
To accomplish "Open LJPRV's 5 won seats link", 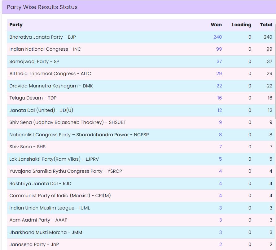I will point(220,159).
